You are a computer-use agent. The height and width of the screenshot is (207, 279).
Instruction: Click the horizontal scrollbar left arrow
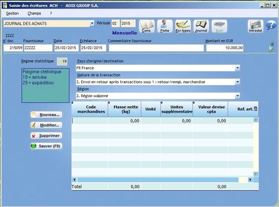75,180
